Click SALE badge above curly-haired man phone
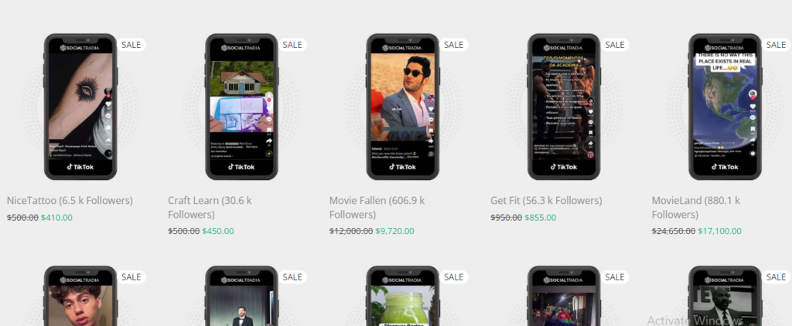This screenshot has width=792, height=326. coord(131,277)
